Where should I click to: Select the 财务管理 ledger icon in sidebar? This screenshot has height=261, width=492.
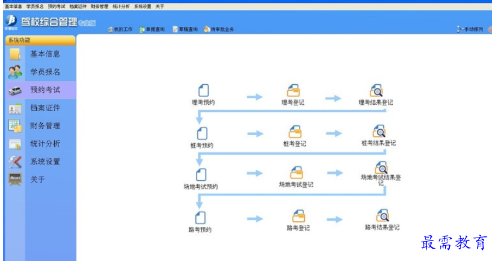(x=15, y=126)
